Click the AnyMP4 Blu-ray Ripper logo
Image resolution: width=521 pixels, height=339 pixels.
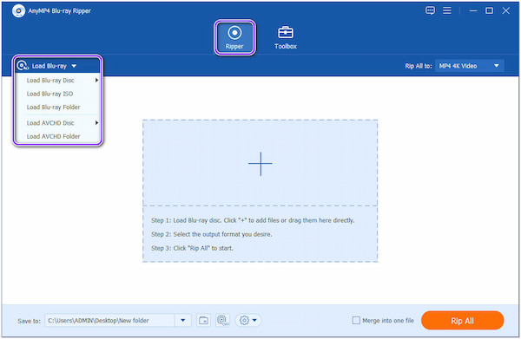18,11
